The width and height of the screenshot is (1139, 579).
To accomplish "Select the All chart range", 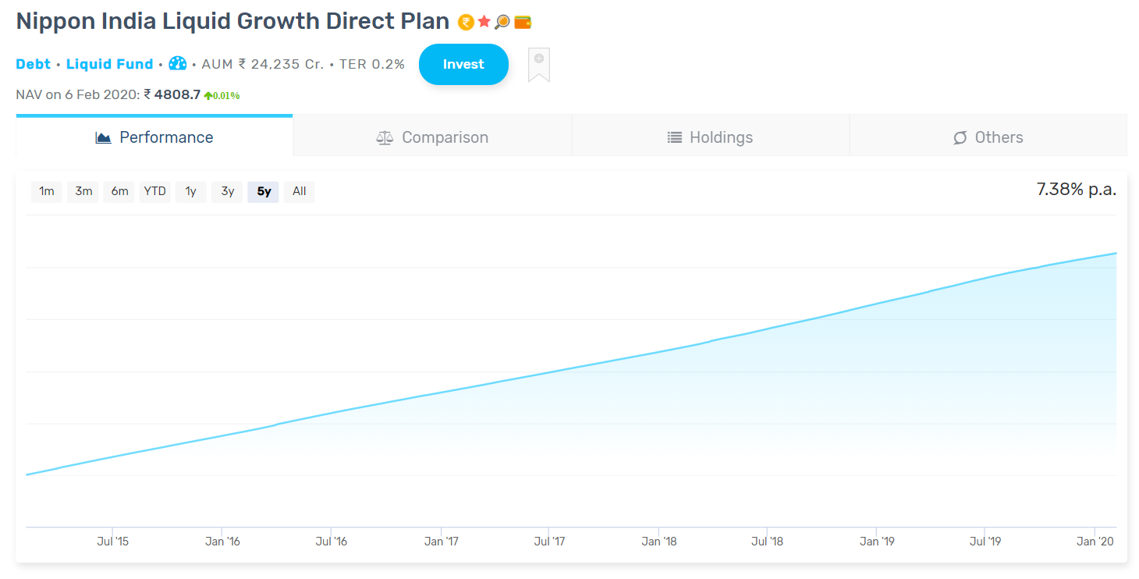I will (x=300, y=191).
